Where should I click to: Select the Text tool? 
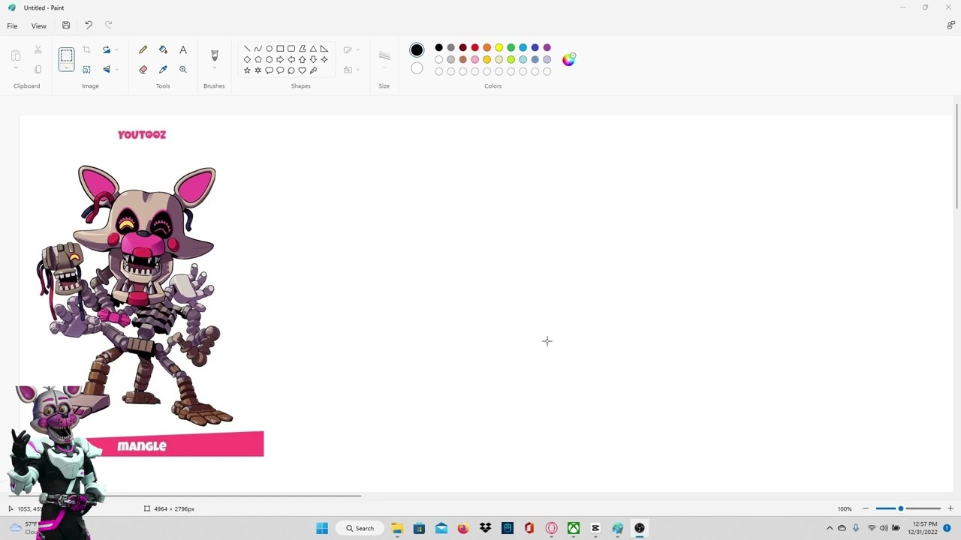[x=183, y=49]
